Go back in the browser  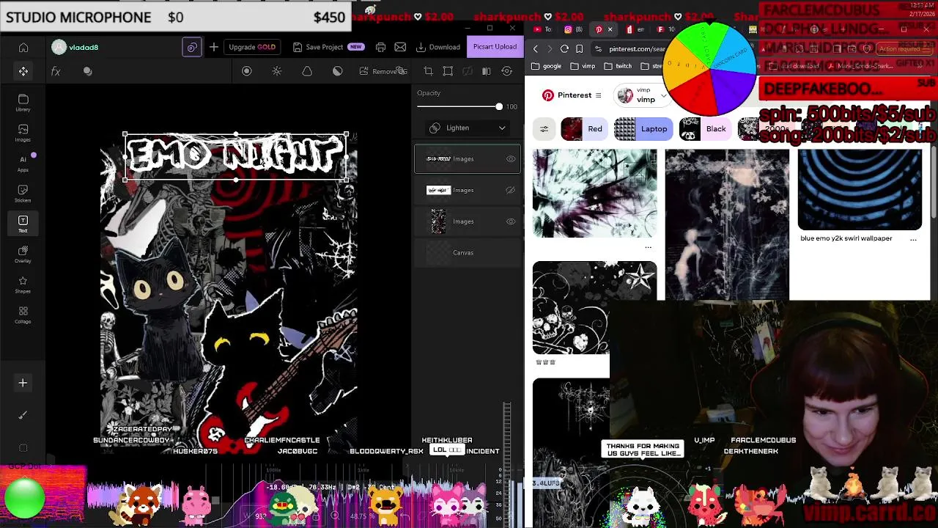536,49
